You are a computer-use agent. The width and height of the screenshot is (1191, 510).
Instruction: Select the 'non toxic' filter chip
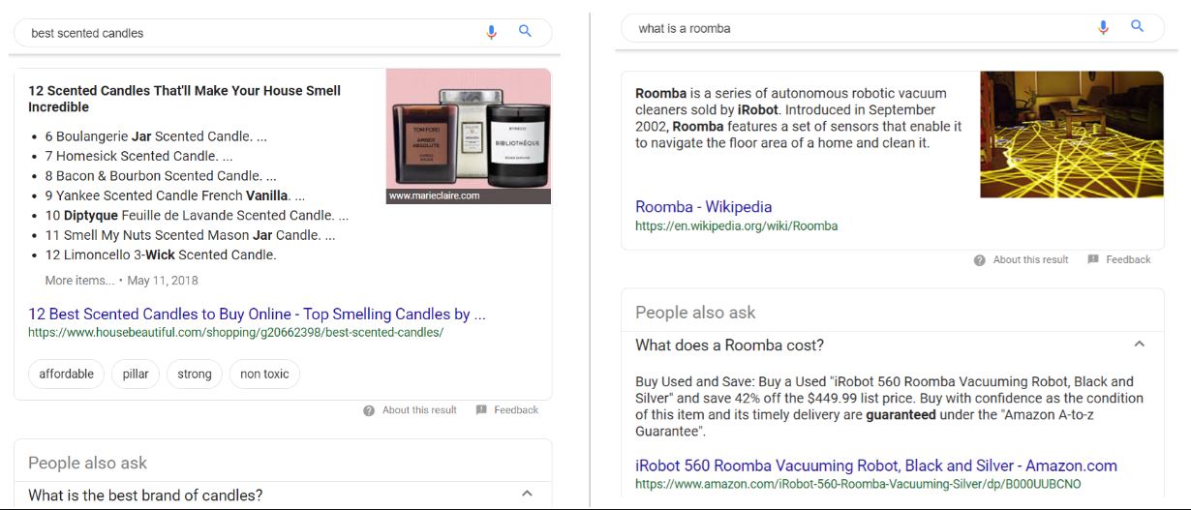click(264, 374)
